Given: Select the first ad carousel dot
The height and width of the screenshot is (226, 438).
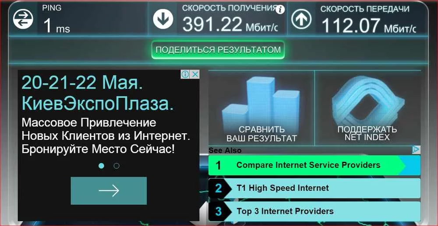Looking at the screenshot, I should pyautogui.click(x=102, y=166).
